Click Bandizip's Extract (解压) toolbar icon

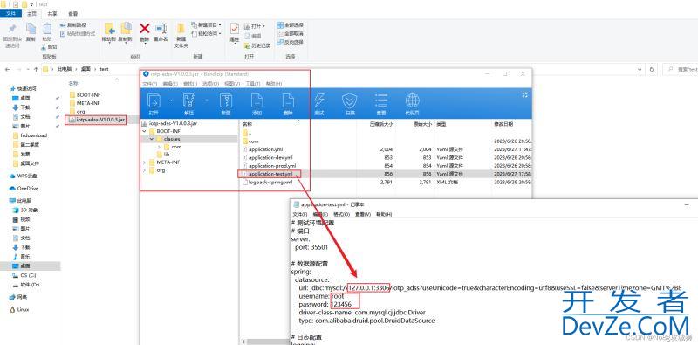pyautogui.click(x=189, y=101)
